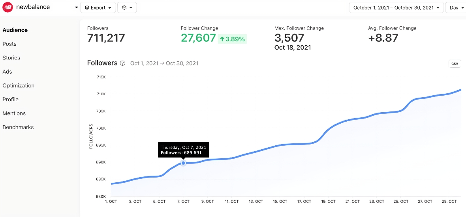Screen dimensions: 466x217
Task: Open the October 2021 date range picker
Action: coord(396,8)
